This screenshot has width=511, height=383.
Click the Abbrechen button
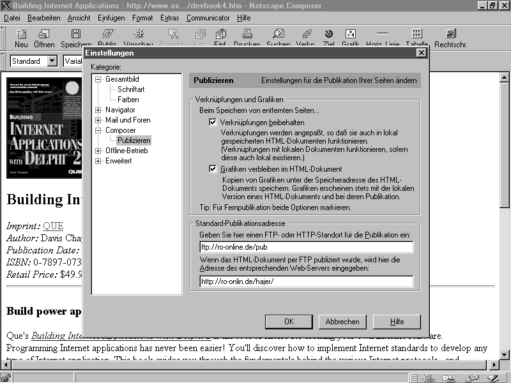pyautogui.click(x=342, y=322)
